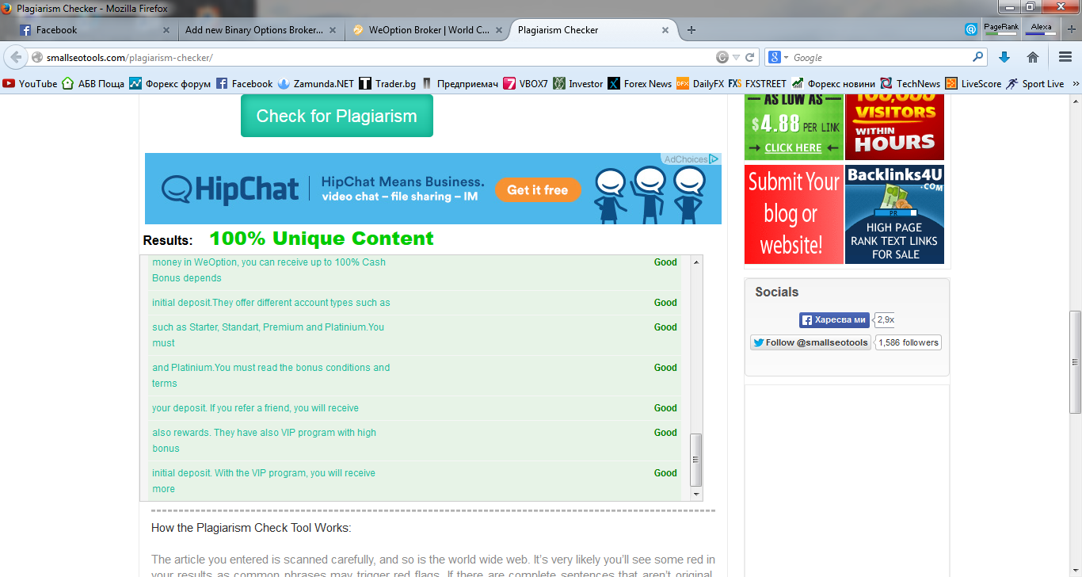Go to the Firefox home page icon

1033,57
